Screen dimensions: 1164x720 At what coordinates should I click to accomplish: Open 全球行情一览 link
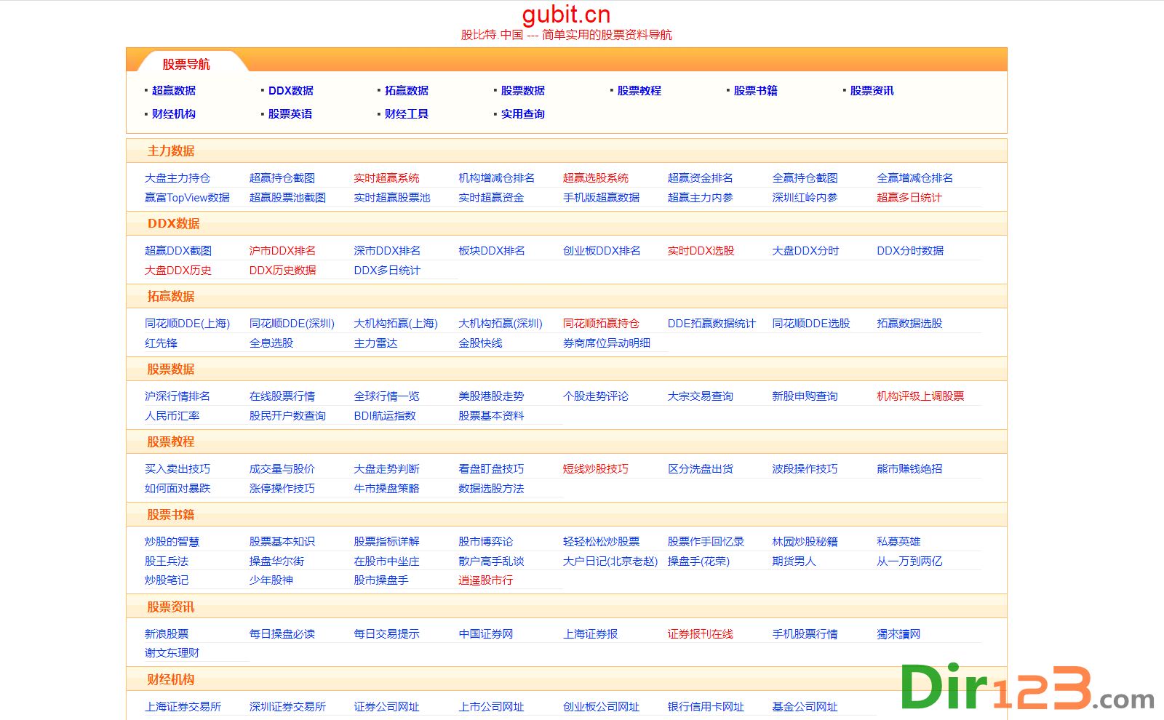(386, 396)
